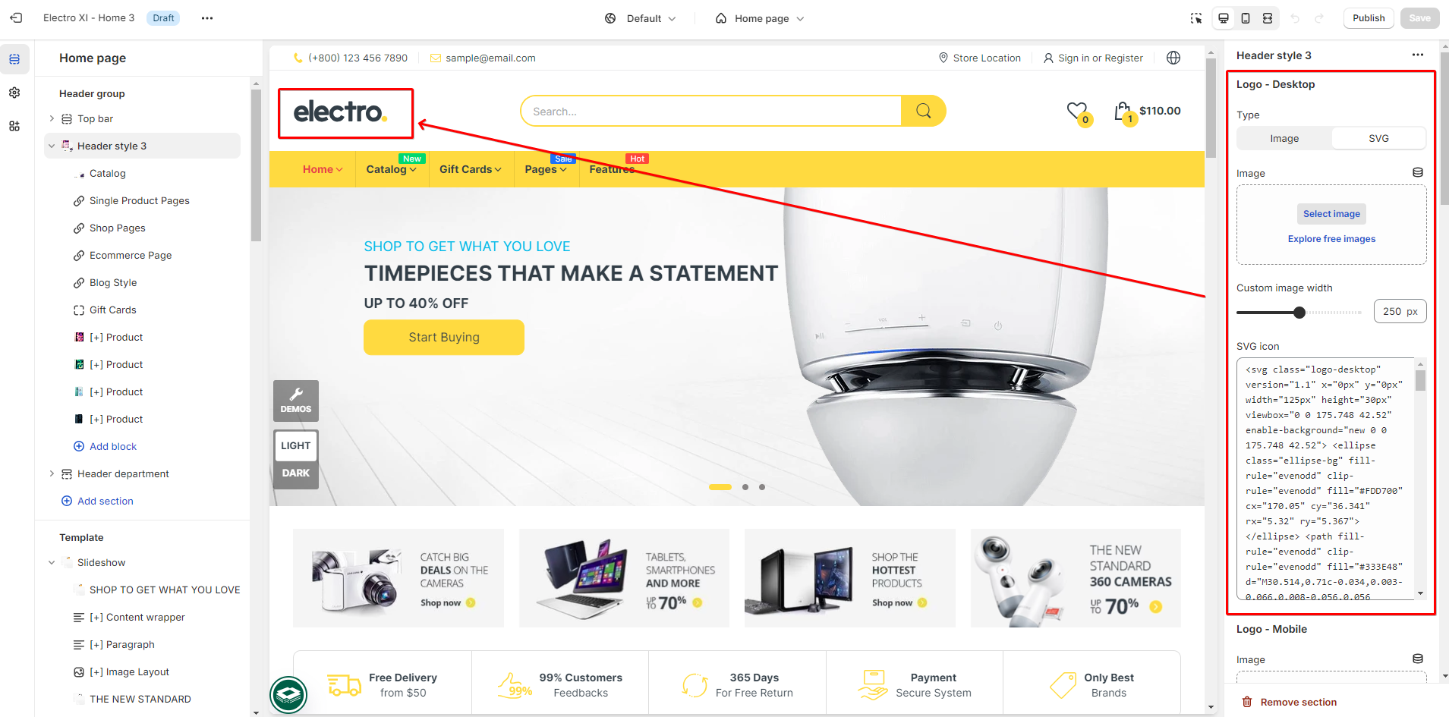Open the Header style 3 more options dots

pyautogui.click(x=1417, y=55)
